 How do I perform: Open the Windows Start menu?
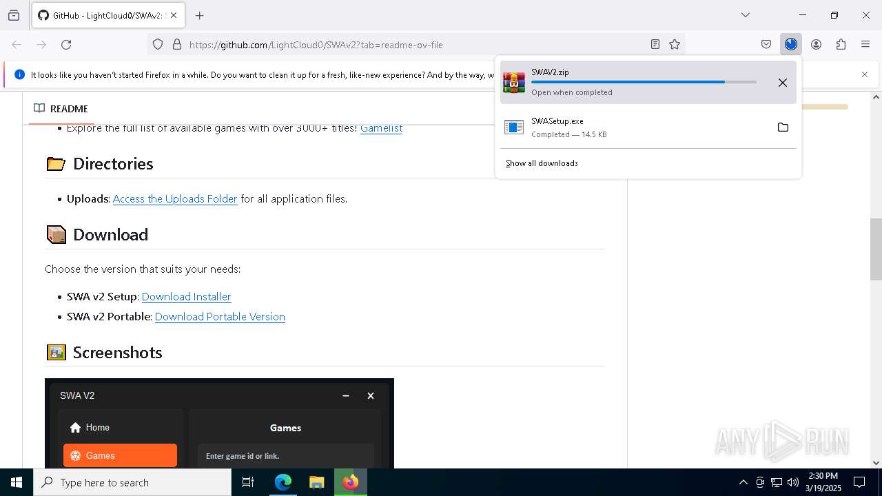coord(17,482)
